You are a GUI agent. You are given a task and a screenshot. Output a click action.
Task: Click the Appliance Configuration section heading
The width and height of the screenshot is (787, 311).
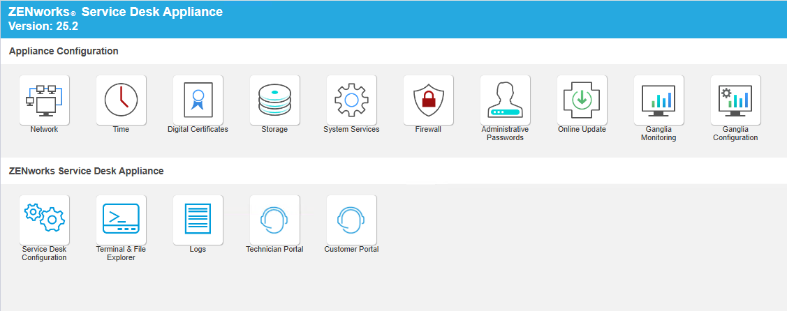coord(64,51)
